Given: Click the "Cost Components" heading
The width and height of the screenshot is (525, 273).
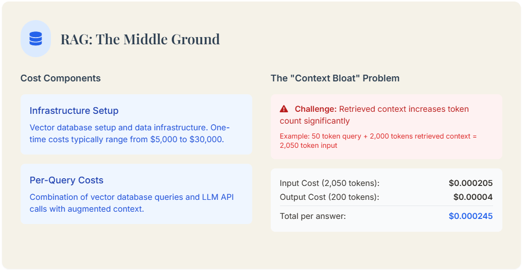Looking at the screenshot, I should point(60,78).
